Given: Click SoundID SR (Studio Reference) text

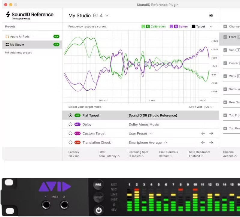Looking at the screenshot, I should pyautogui.click(x=153, y=116).
